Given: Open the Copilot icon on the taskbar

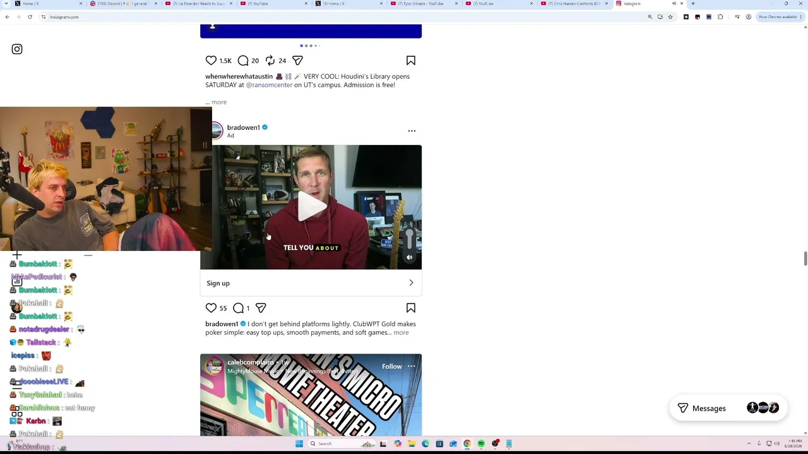Looking at the screenshot, I should point(398,444).
